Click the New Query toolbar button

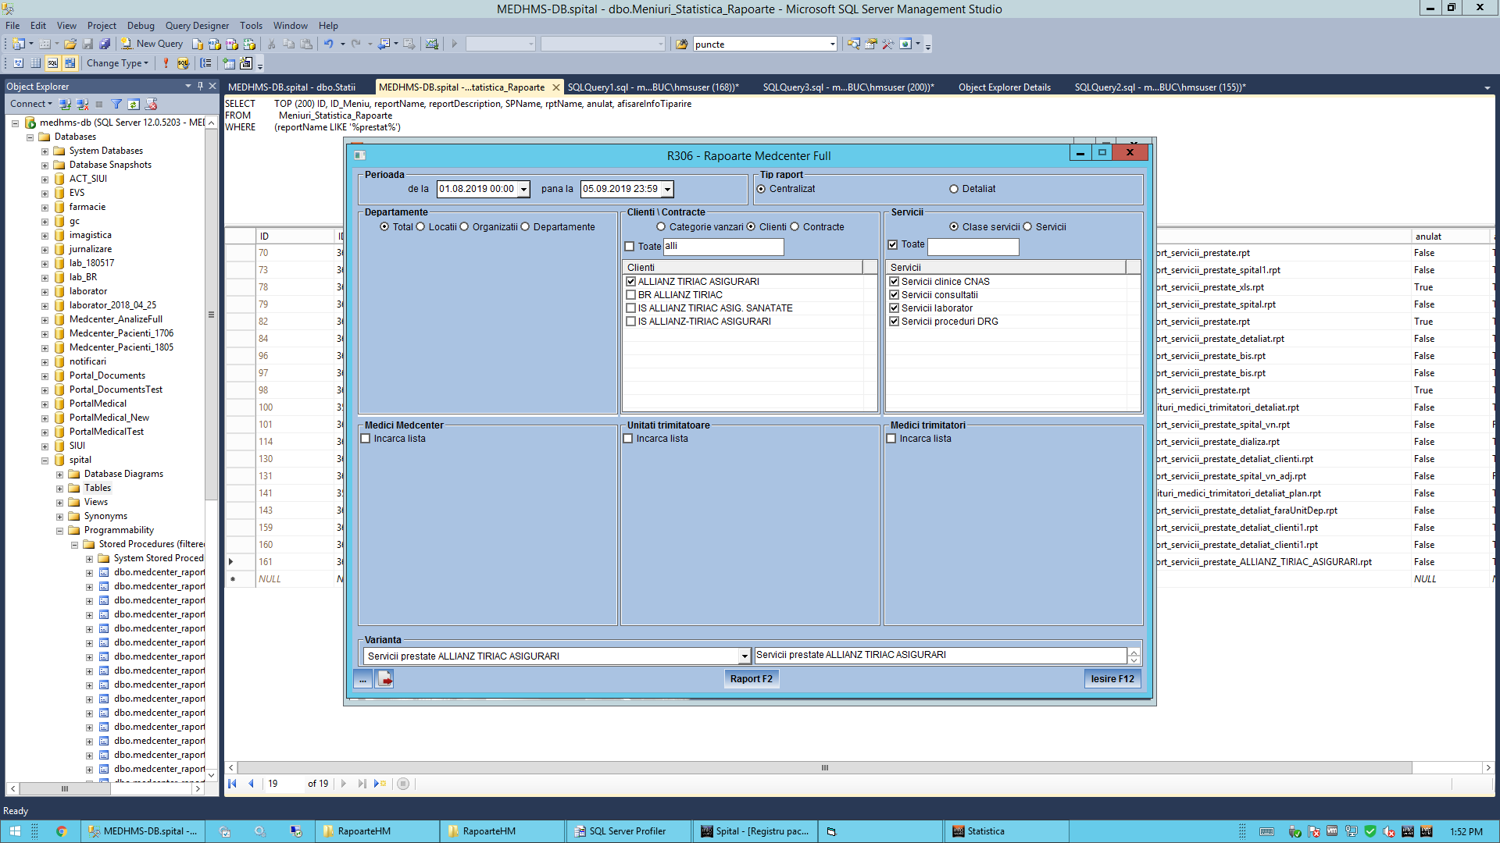click(152, 44)
